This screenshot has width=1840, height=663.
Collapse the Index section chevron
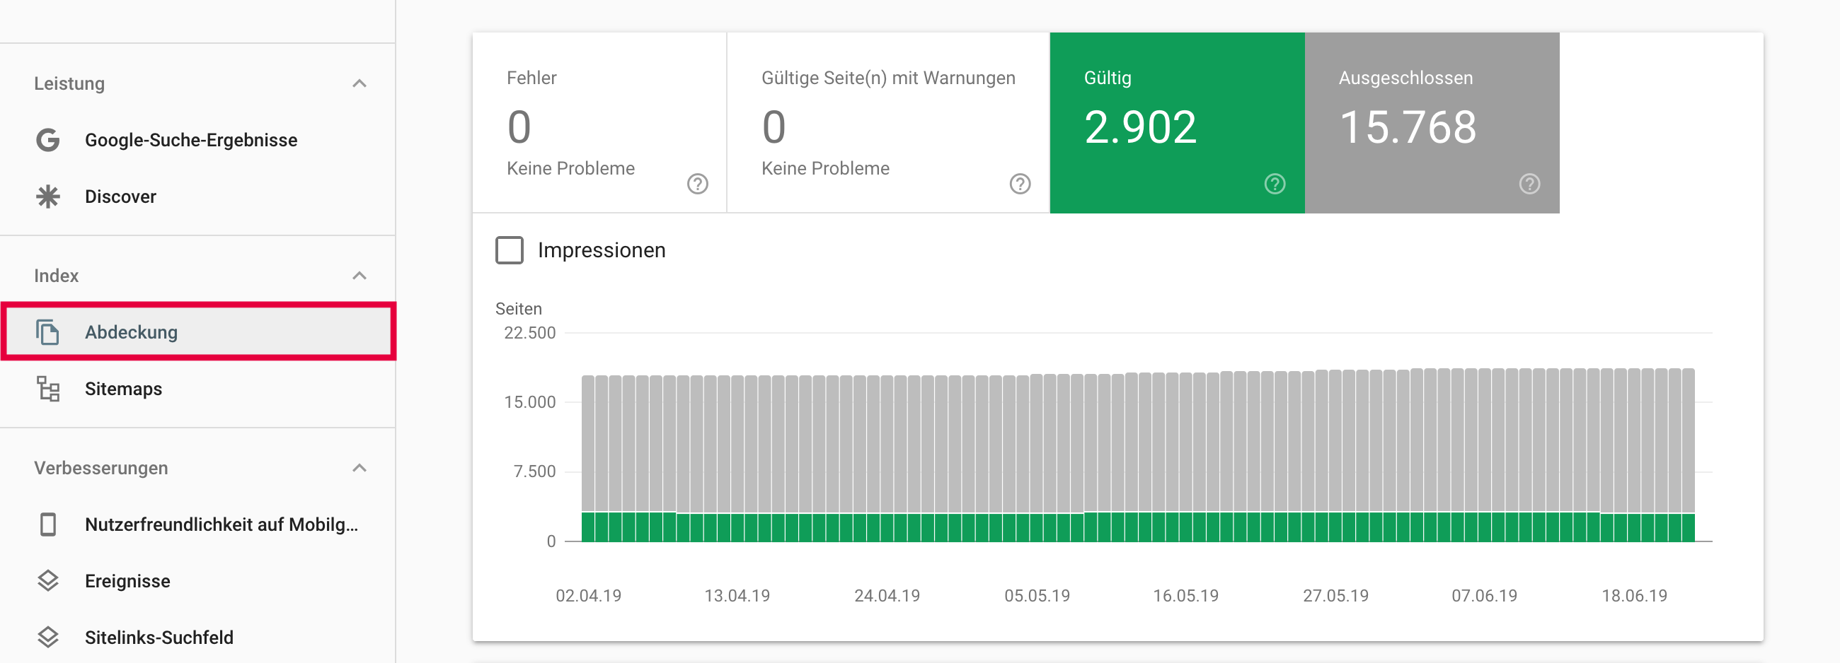click(360, 276)
